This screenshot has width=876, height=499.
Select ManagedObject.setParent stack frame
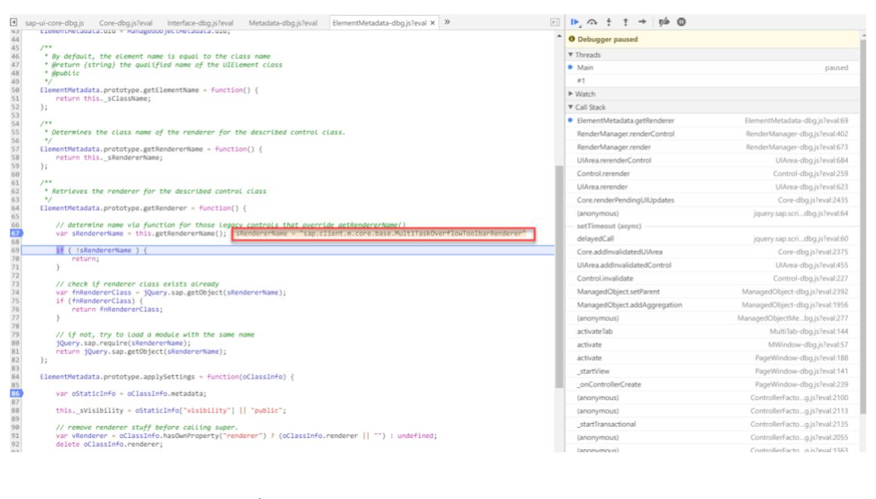point(713,292)
